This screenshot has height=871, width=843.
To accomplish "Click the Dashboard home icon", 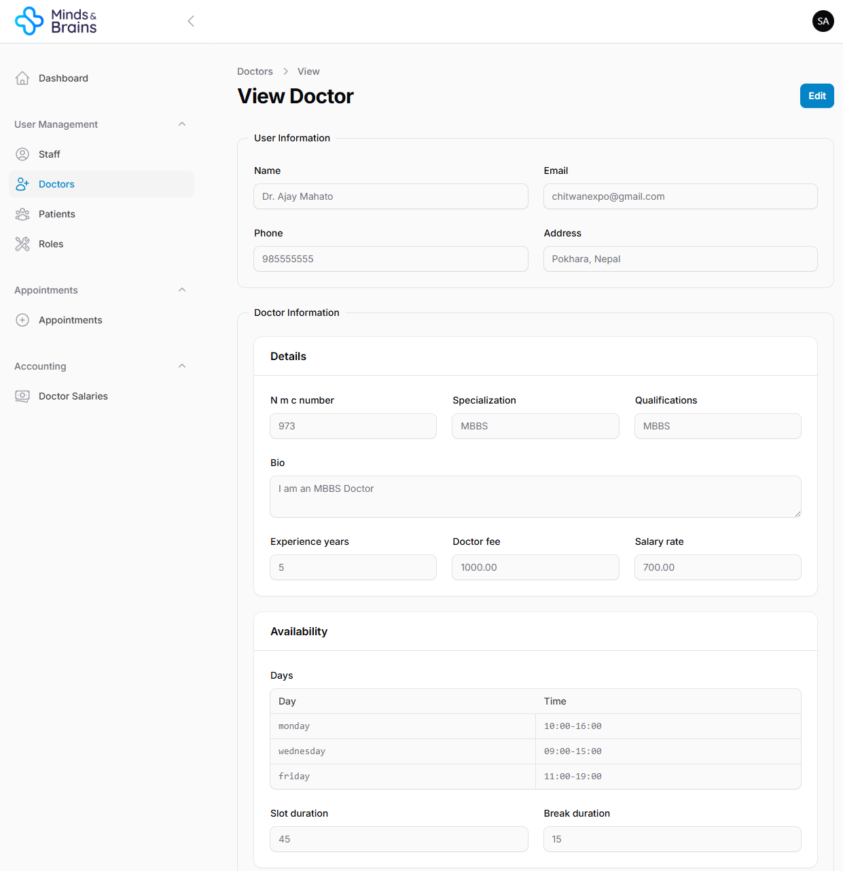I will coord(22,78).
